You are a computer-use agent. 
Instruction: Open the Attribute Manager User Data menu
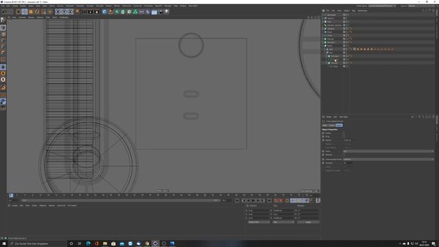click(344, 117)
